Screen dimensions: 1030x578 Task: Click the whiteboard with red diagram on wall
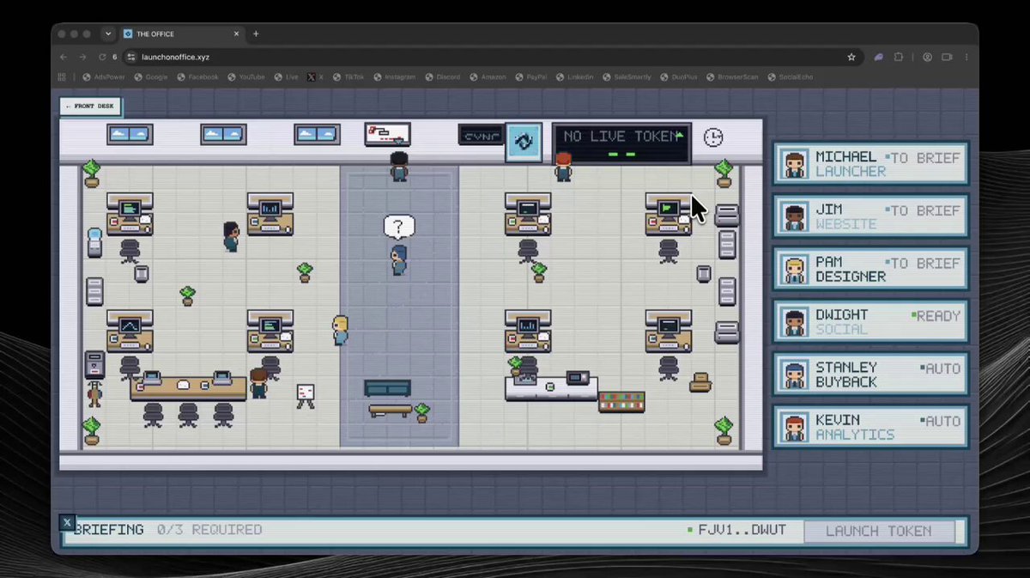(387, 134)
